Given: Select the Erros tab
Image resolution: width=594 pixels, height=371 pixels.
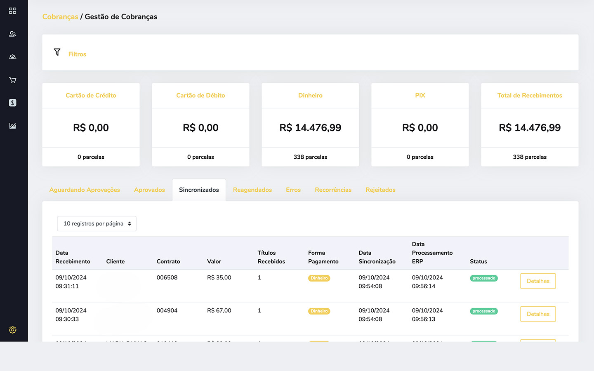Looking at the screenshot, I should 293,190.
